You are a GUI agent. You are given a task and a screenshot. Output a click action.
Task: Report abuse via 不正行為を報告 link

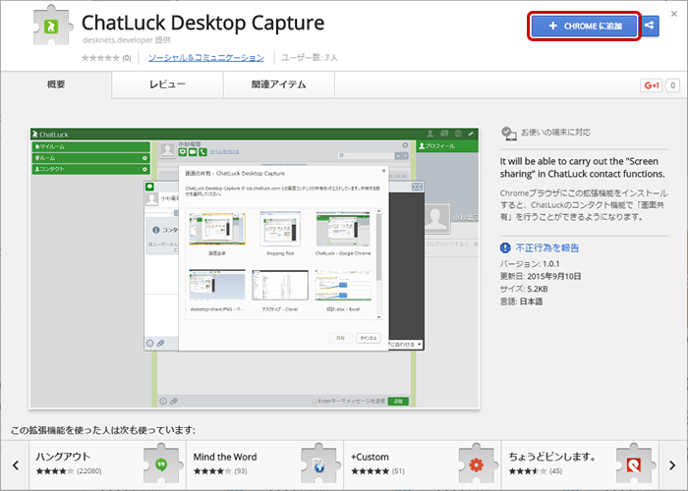pos(546,248)
